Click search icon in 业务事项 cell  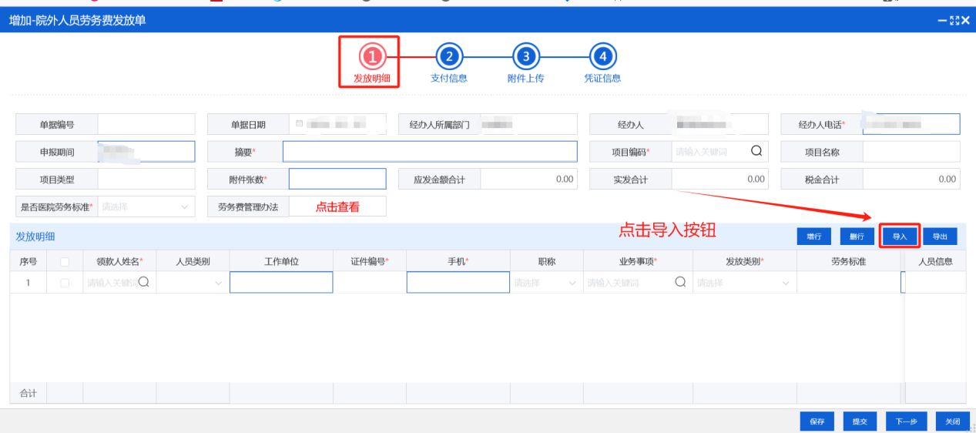(x=680, y=283)
